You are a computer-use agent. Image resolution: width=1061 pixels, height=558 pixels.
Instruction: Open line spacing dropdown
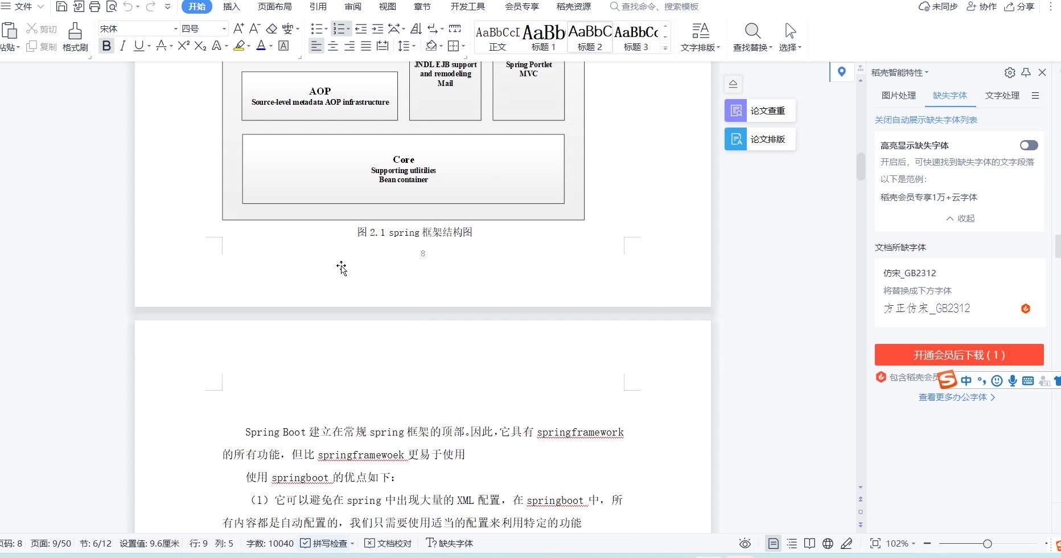coord(414,46)
